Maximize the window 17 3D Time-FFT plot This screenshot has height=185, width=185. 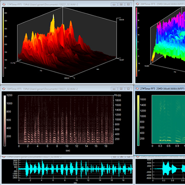(121, 5)
